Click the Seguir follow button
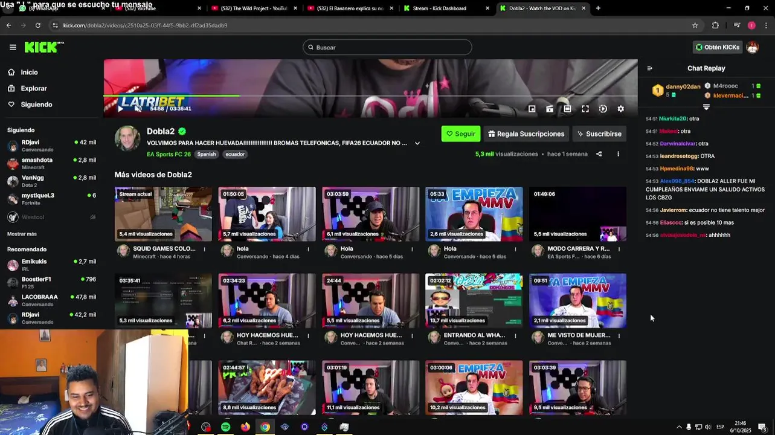The image size is (775, 435). pyautogui.click(x=461, y=134)
